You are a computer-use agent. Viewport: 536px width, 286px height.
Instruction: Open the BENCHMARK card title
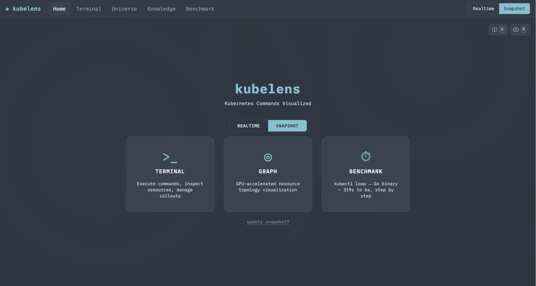pos(366,172)
